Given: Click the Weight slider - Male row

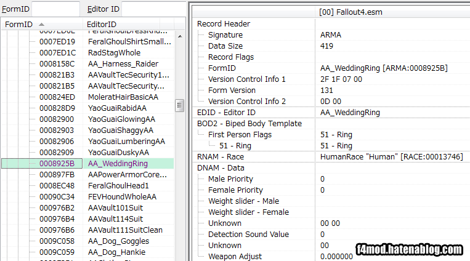Looking at the screenshot, I should [331, 201].
